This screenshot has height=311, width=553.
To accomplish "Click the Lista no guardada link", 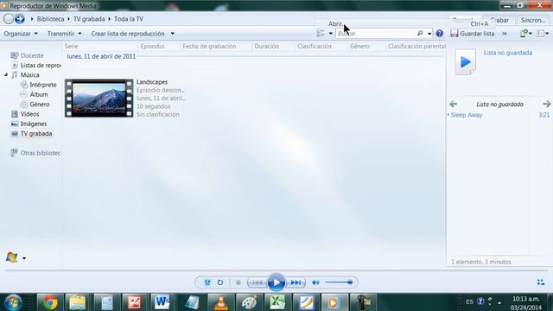I will click(508, 53).
